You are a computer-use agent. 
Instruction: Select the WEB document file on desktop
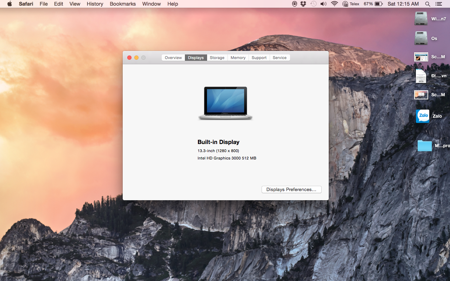tap(421, 76)
